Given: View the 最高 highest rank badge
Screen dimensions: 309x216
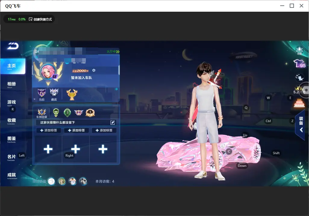Looking at the screenshot, I should pos(54,94).
